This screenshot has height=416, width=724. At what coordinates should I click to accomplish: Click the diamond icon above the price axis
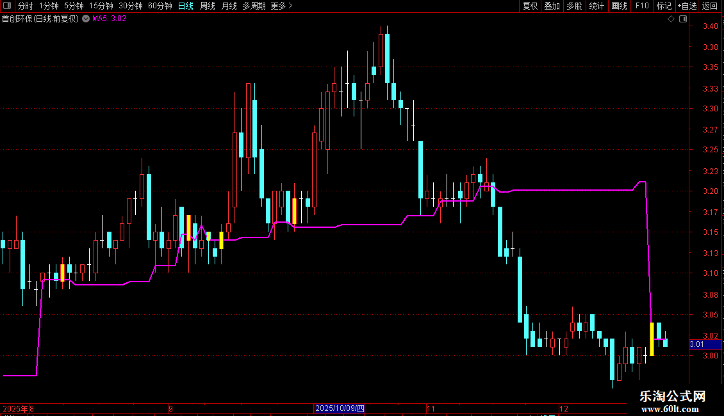(671, 19)
